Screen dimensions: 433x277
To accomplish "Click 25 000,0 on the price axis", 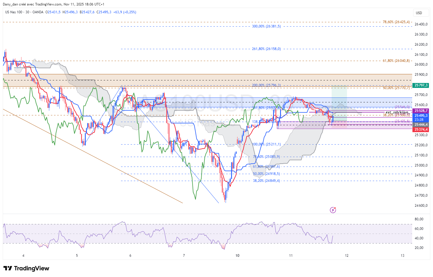I will coord(421,165).
